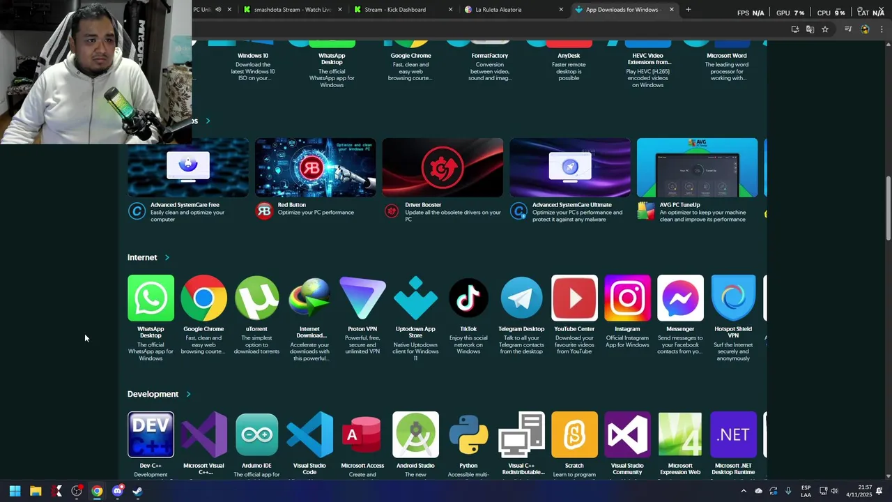
Task: Open the AVG PC TuneUp banner thumbnail
Action: (697, 167)
